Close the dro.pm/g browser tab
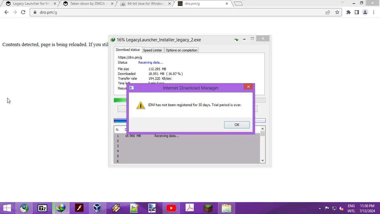Image resolution: width=380 pixels, height=214 pixels. (x=227, y=4)
